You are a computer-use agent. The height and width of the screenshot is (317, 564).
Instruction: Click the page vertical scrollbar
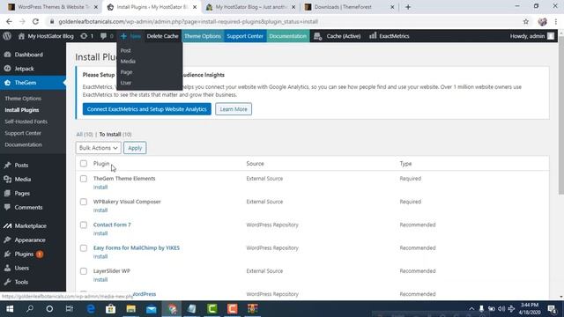561,115
